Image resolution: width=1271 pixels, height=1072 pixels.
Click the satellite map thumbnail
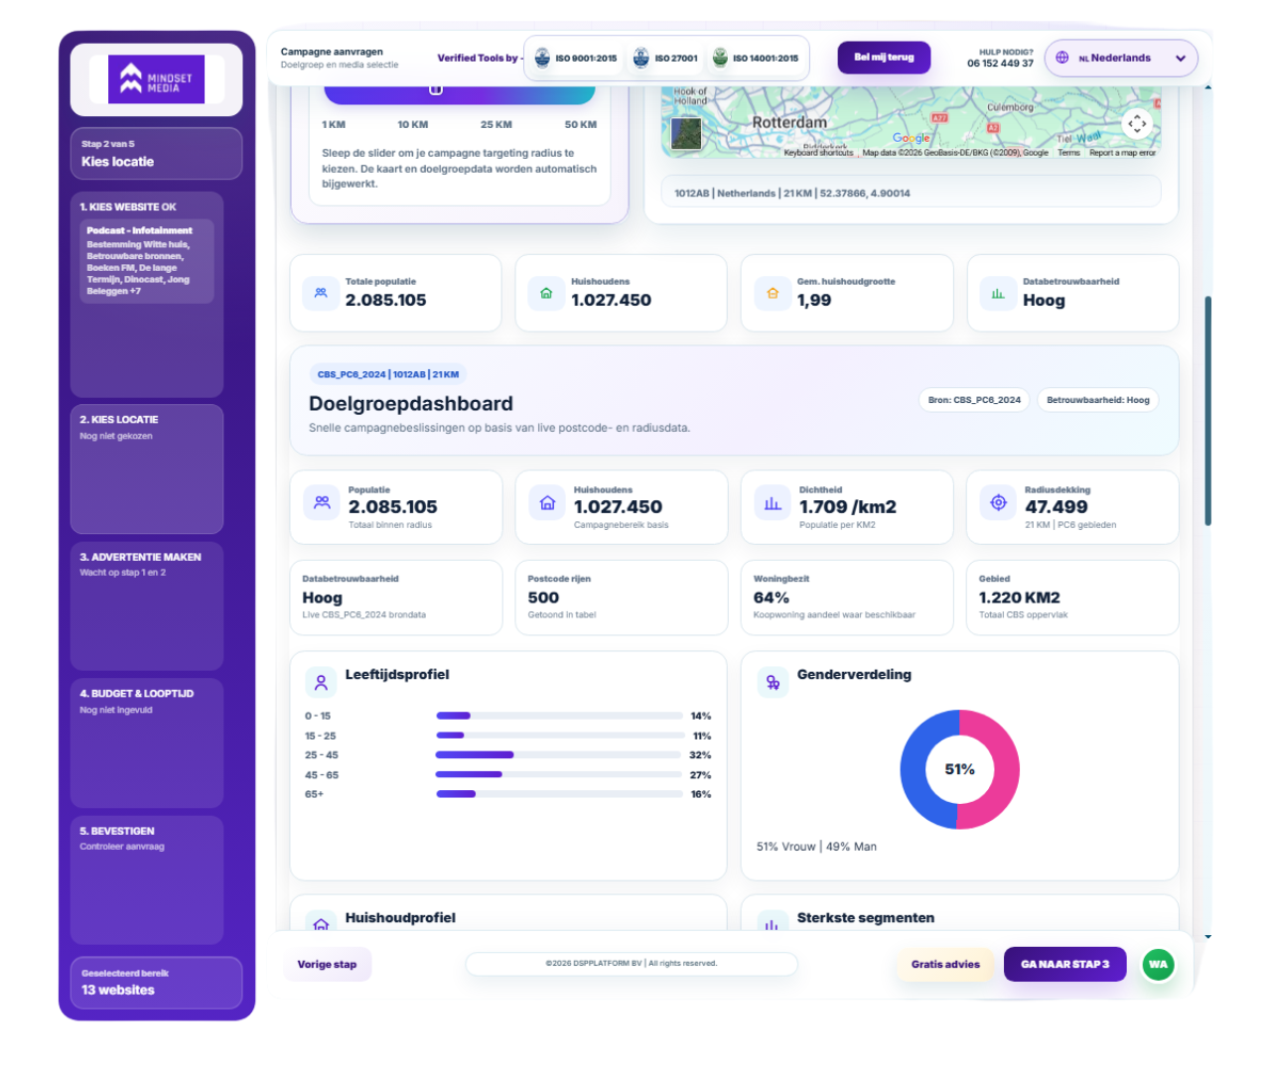[x=686, y=133]
